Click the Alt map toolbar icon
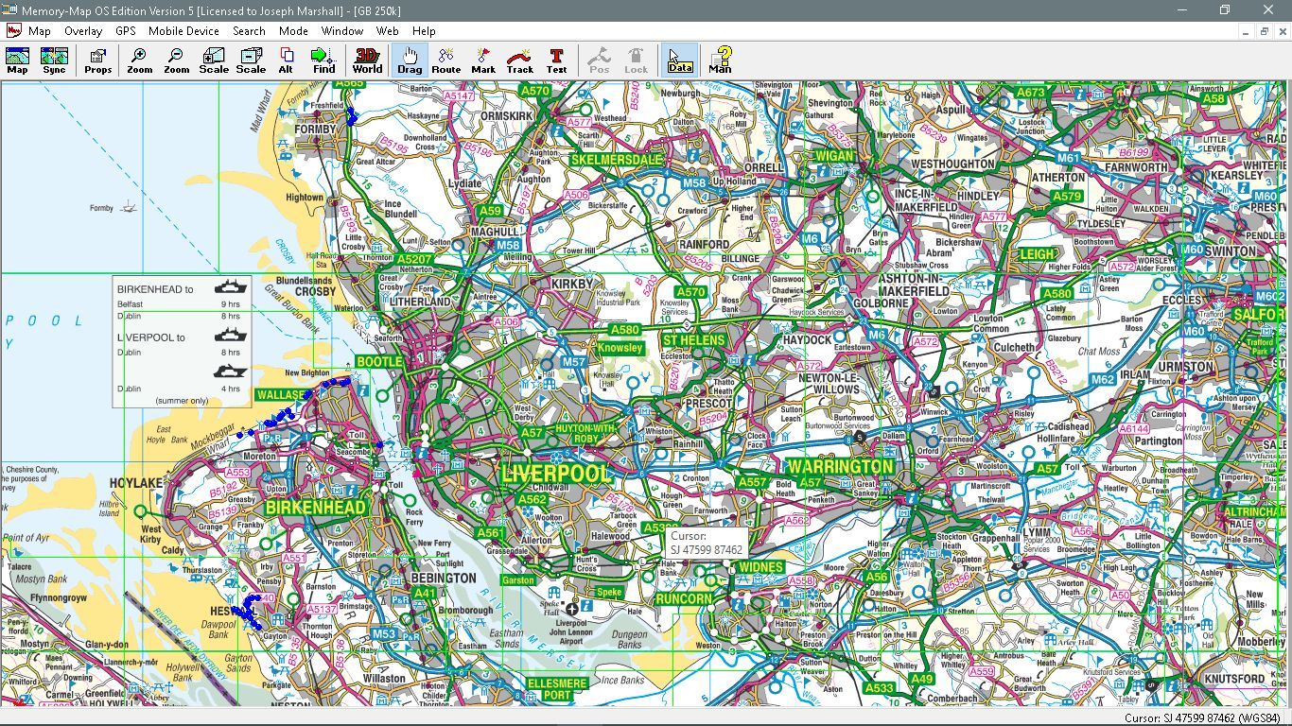The image size is (1292, 726). (286, 60)
